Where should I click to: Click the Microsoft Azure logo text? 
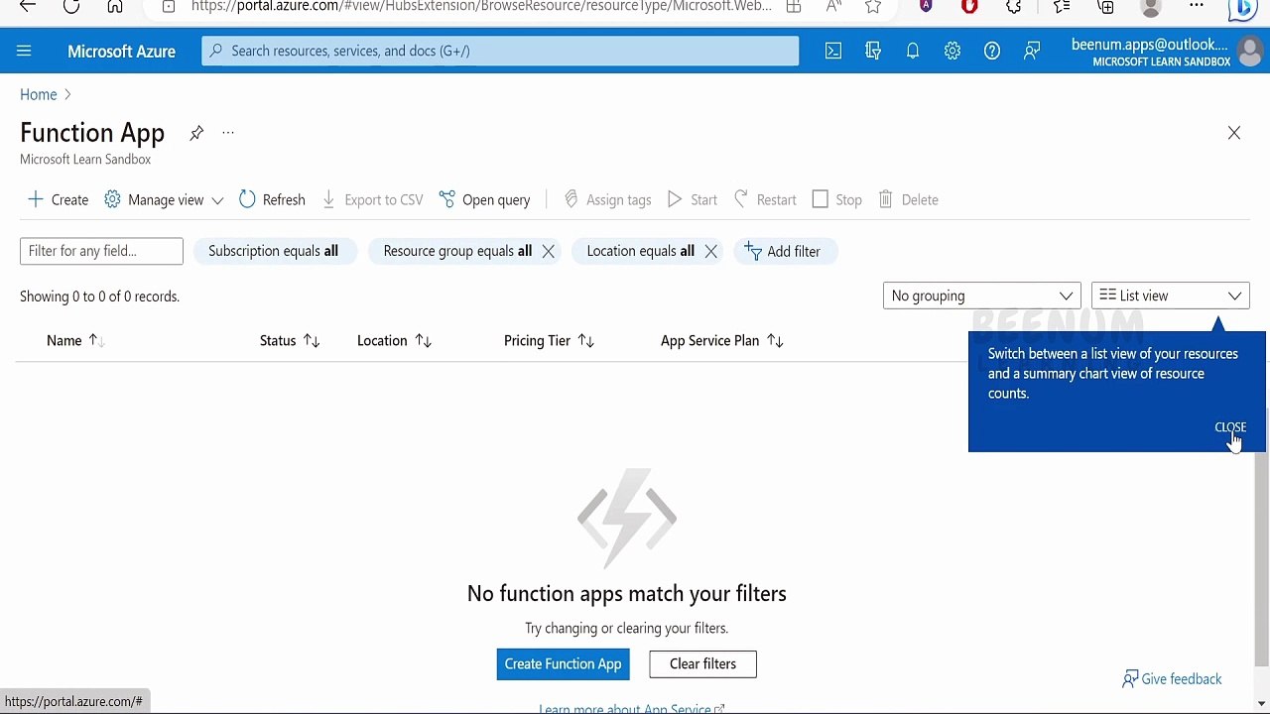pos(121,51)
